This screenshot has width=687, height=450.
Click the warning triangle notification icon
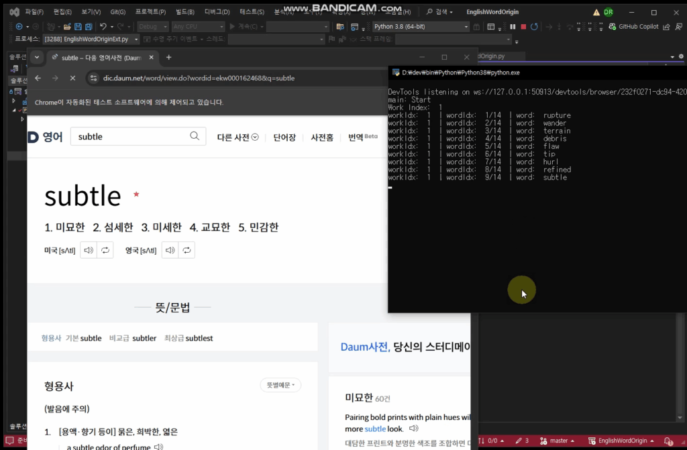[596, 12]
